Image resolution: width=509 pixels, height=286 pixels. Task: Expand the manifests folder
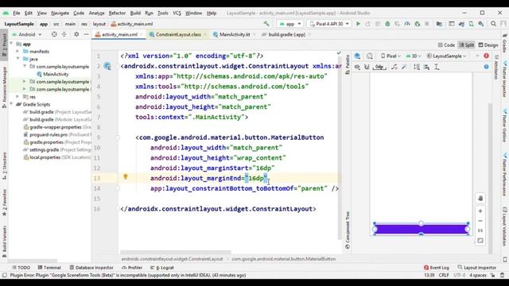click(x=17, y=51)
